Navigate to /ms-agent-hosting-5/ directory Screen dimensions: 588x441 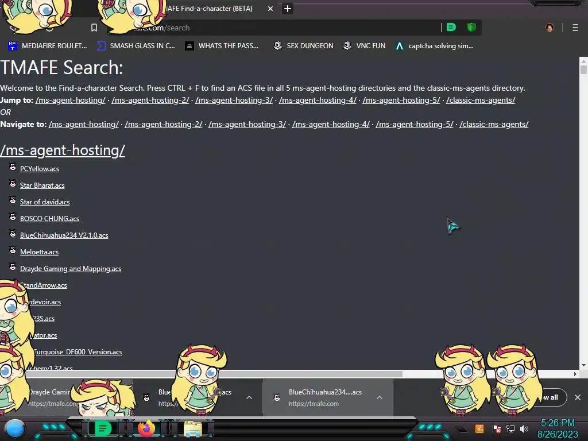(x=415, y=124)
